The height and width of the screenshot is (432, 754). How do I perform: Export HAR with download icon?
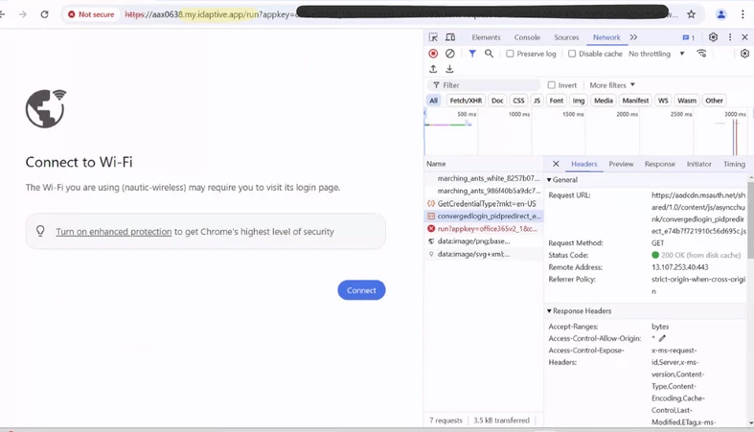(x=449, y=69)
